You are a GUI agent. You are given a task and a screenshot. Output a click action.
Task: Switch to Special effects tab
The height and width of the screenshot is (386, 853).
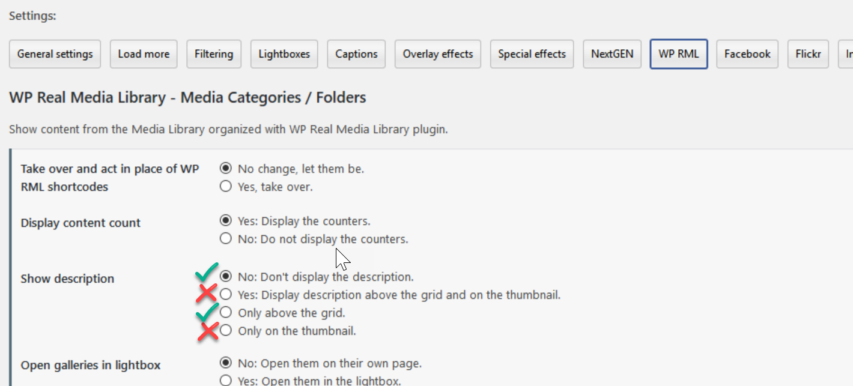point(532,54)
